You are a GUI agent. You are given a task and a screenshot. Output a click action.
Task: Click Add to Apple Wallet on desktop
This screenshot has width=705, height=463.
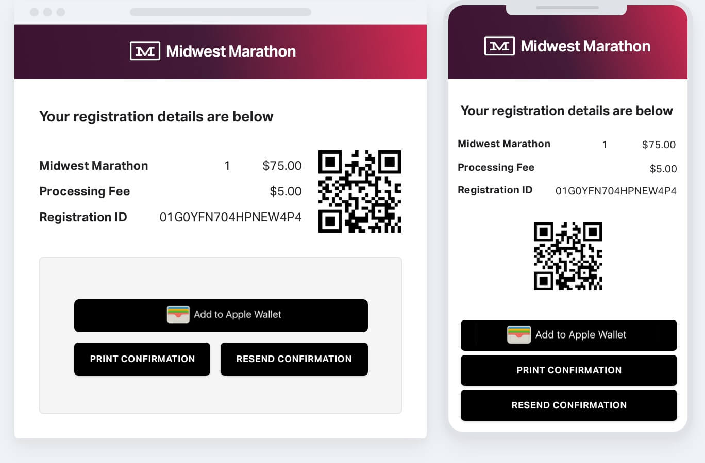point(221,315)
